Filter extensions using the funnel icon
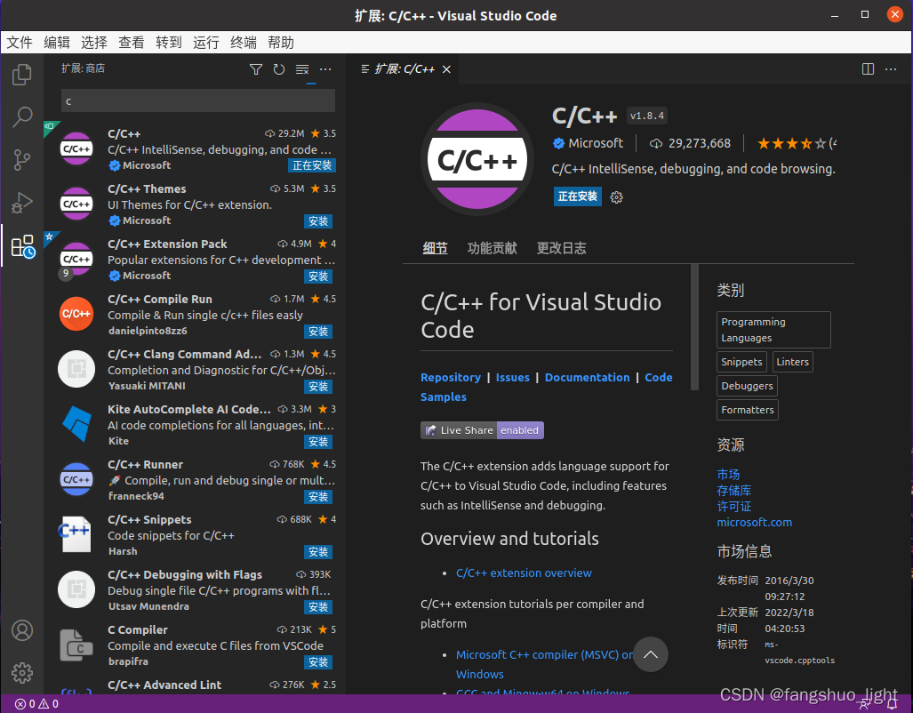This screenshot has height=713, width=913. pyautogui.click(x=256, y=68)
